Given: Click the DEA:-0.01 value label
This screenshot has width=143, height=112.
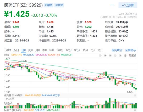Looking at the screenshot, I should 40,110.
